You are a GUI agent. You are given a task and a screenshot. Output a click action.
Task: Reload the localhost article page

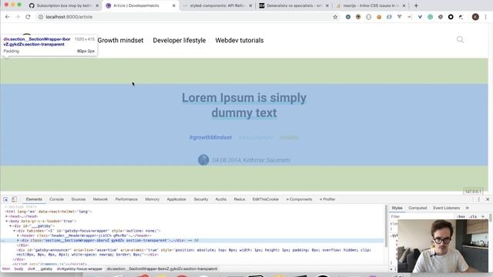28,17
